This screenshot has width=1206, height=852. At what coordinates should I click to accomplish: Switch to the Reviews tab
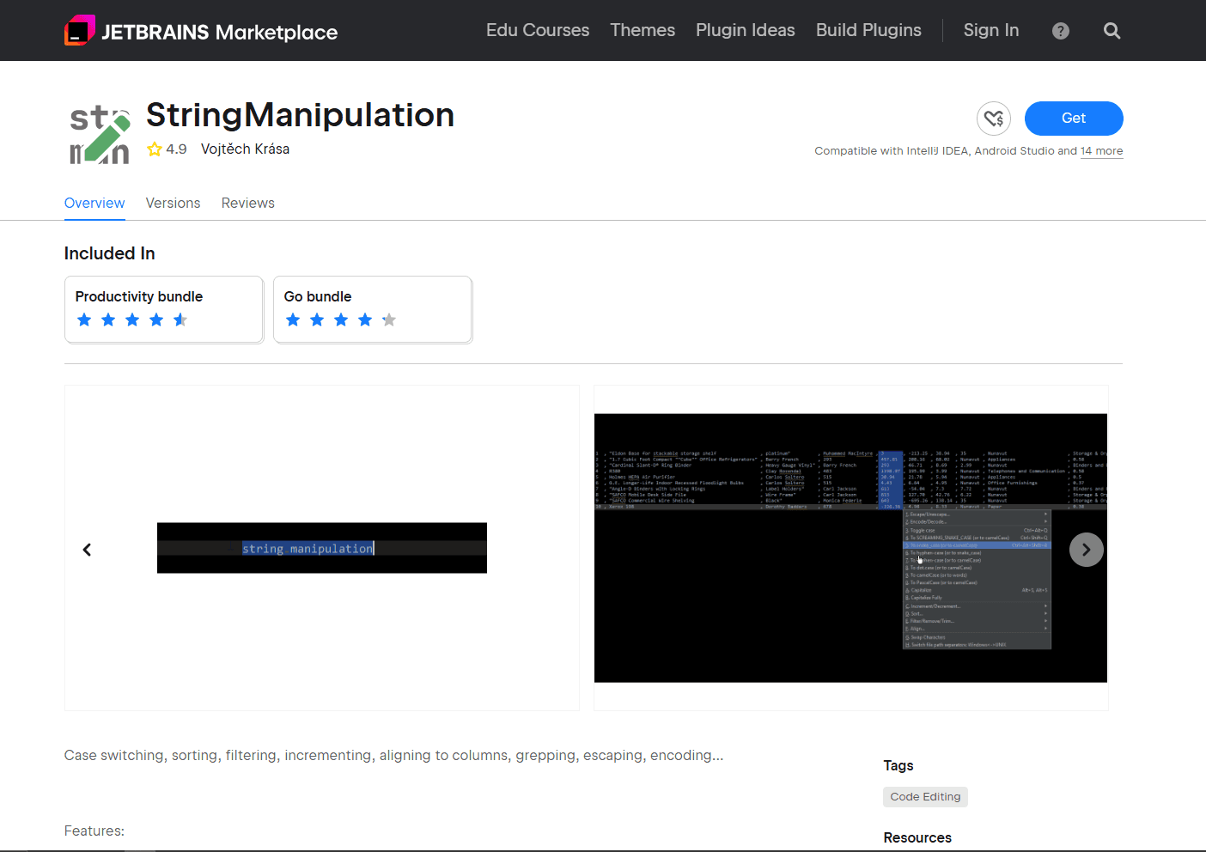tap(248, 204)
